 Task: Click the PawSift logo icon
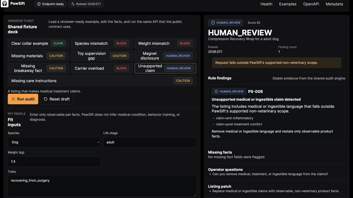pyautogui.click(x=4, y=4)
